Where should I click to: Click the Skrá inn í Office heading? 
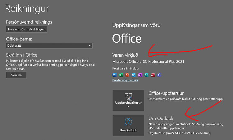coord(22,55)
